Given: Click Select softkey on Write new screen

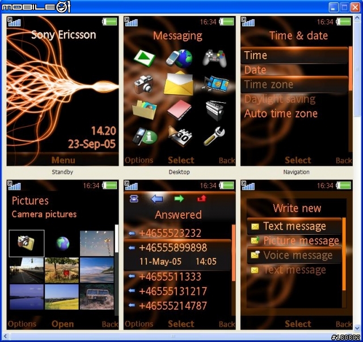Looking at the screenshot, I should pyautogui.click(x=298, y=324).
